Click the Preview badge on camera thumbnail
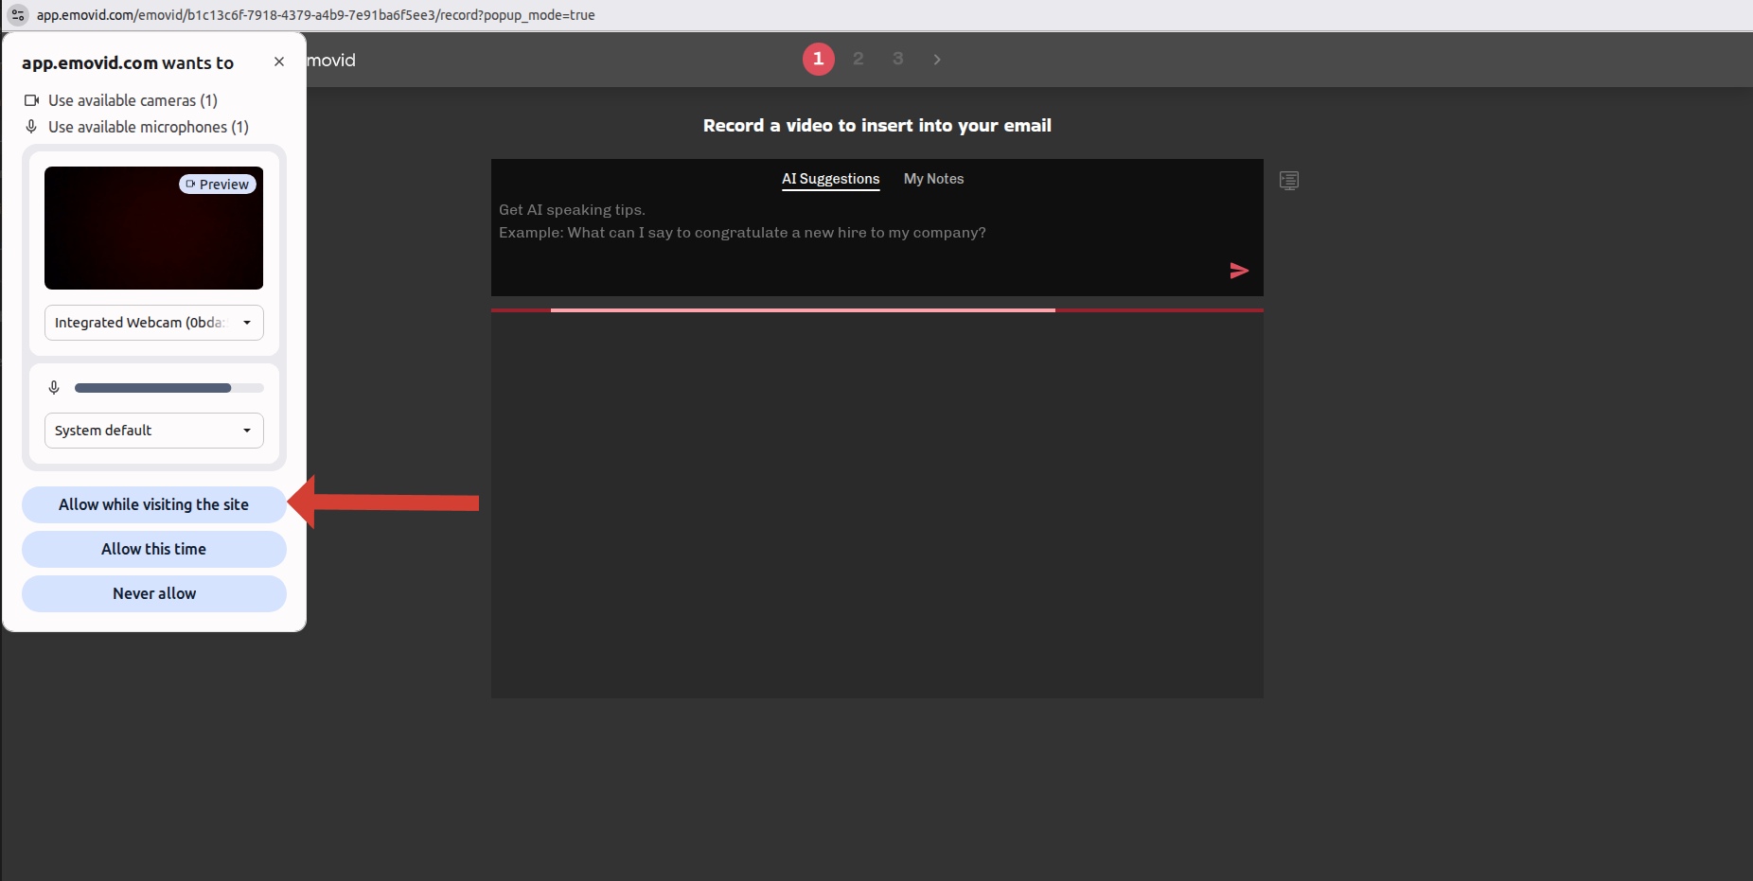 218,185
